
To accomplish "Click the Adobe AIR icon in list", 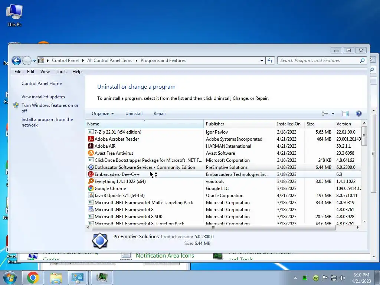I will click(x=91, y=146).
